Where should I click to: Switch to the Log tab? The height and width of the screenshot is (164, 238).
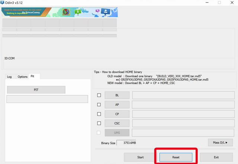tap(9, 77)
